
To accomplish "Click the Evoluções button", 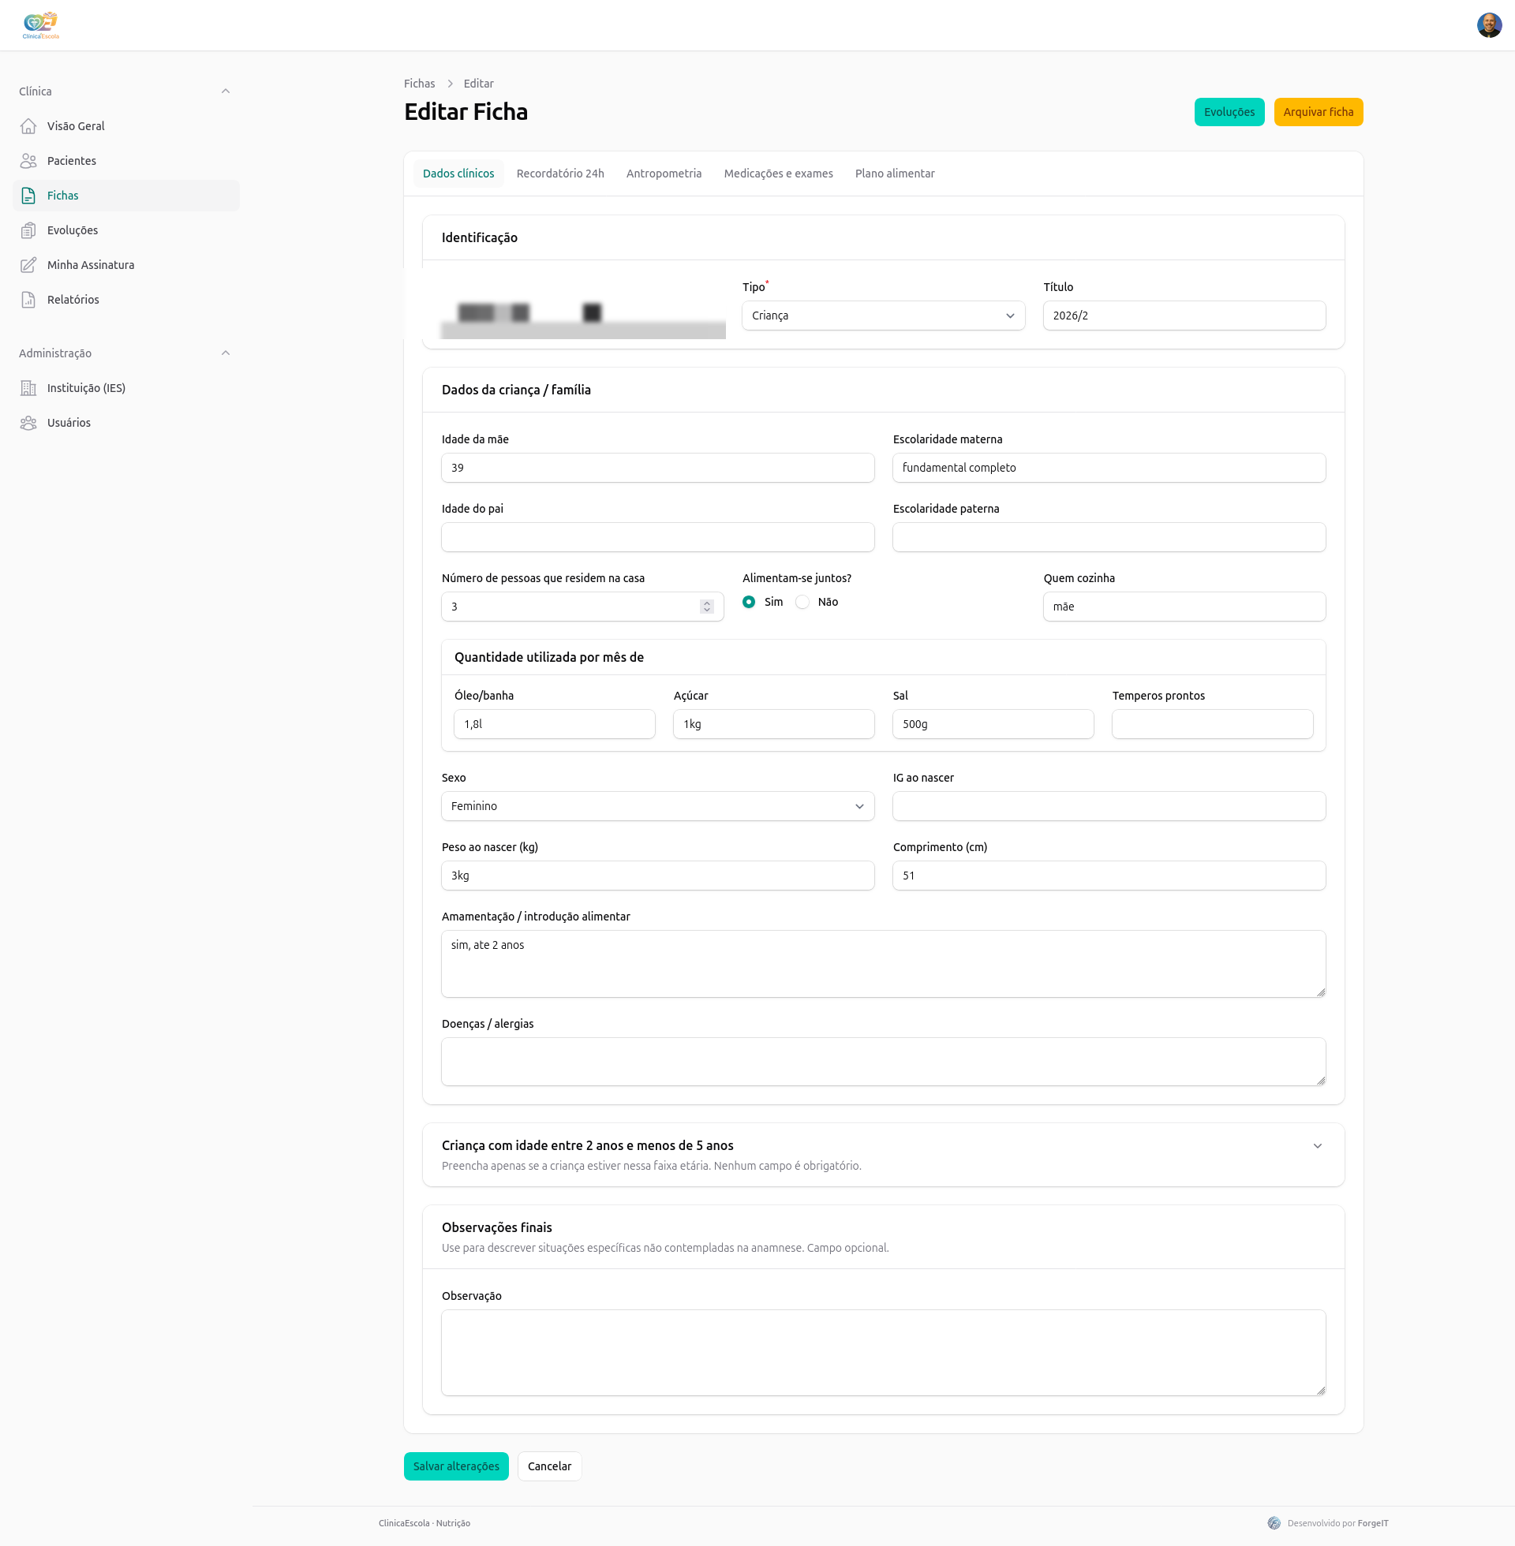I will point(1229,112).
